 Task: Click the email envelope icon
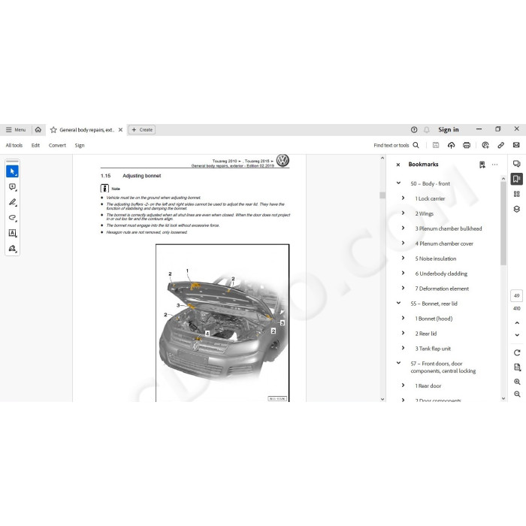(516, 145)
